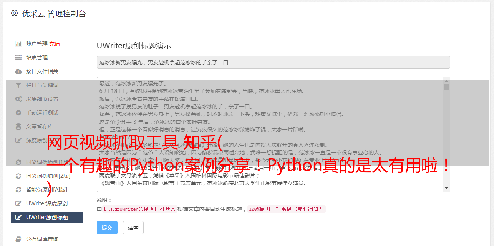This screenshot has height=246, width=494.
Task: Click the line starting with 接着，范冰冰依偎在男友身上
Action: pos(222,114)
